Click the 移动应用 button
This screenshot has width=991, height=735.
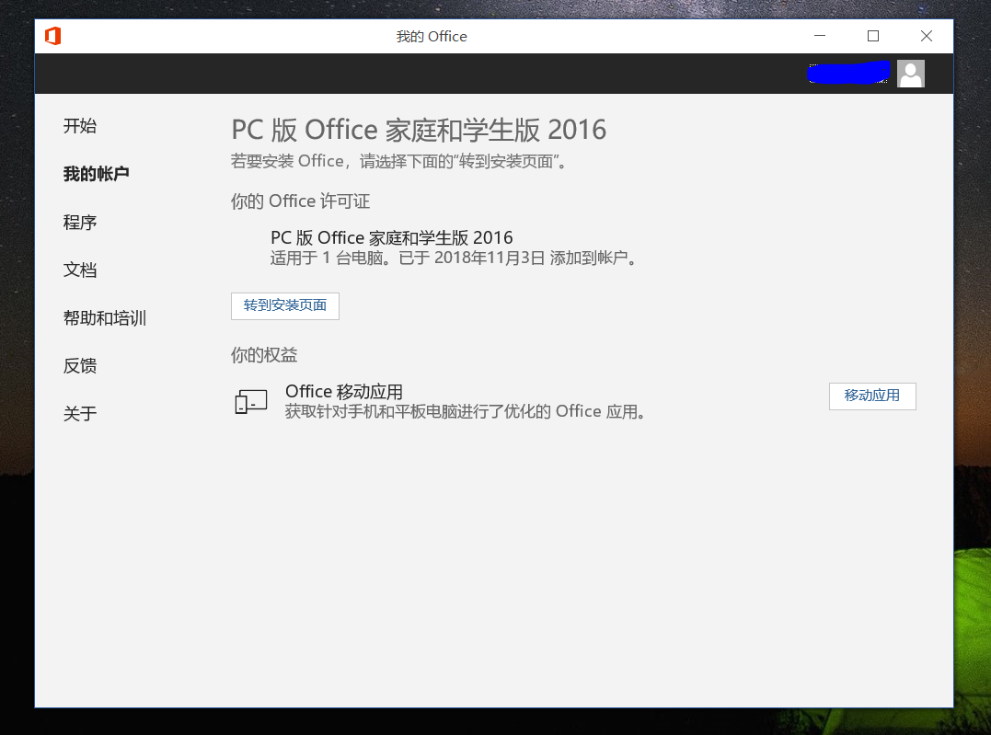[x=871, y=396]
